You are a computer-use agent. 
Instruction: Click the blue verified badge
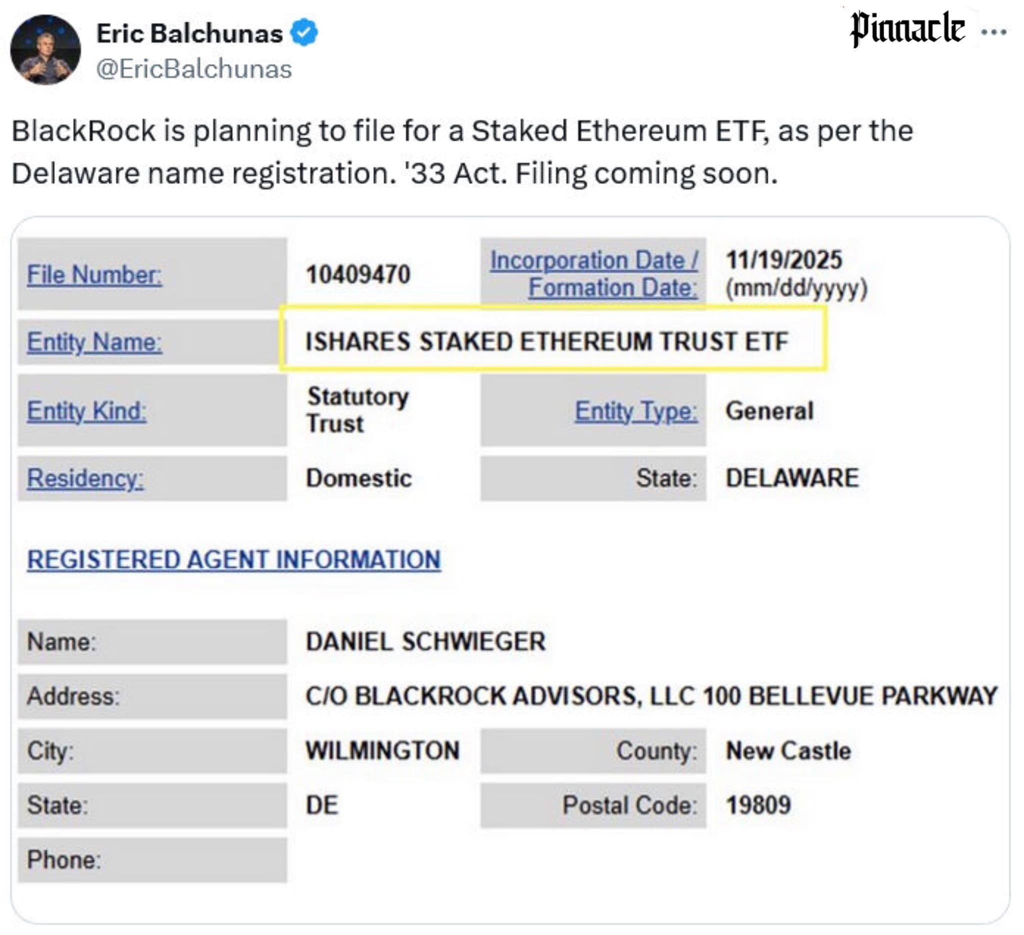(303, 32)
